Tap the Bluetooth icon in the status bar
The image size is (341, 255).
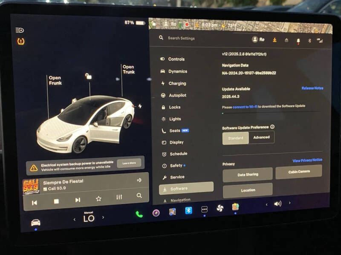pyautogui.click(x=309, y=40)
